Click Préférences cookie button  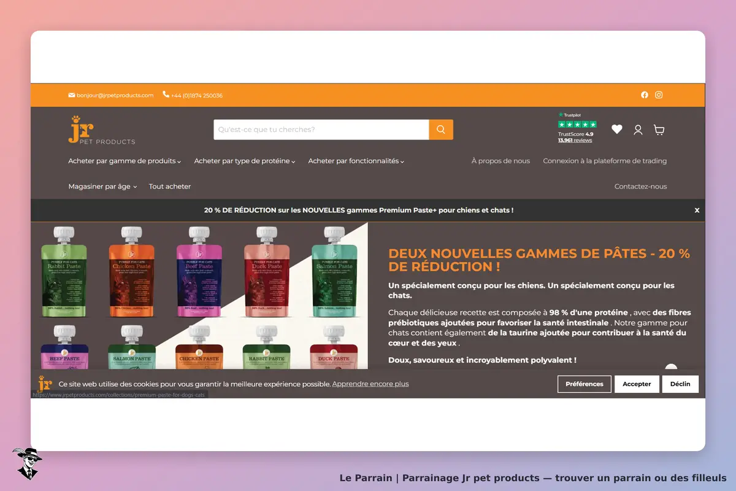pyautogui.click(x=585, y=384)
